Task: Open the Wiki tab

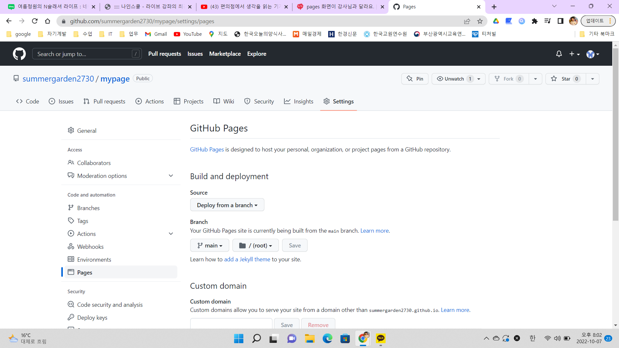Action: pos(224,101)
